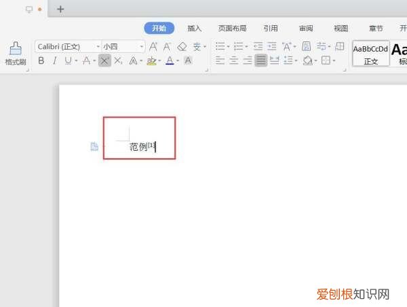This screenshot has width=407, height=307.
Task: Center align the paragraph
Action: (233, 60)
